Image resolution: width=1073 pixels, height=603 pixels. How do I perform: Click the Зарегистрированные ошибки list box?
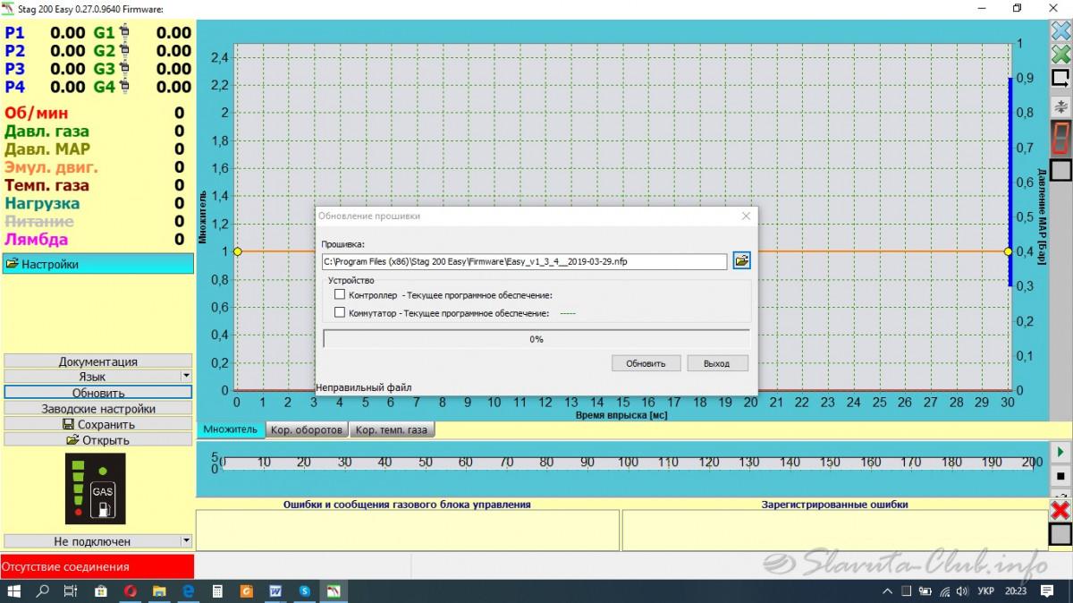tap(835, 531)
